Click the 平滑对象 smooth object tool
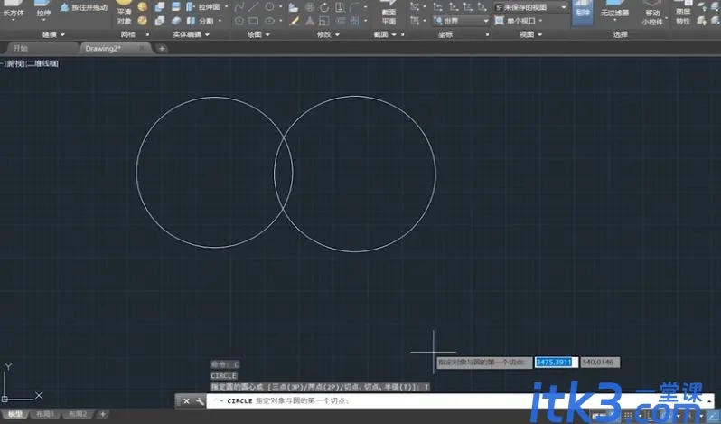The height and width of the screenshot is (424, 721). click(124, 16)
